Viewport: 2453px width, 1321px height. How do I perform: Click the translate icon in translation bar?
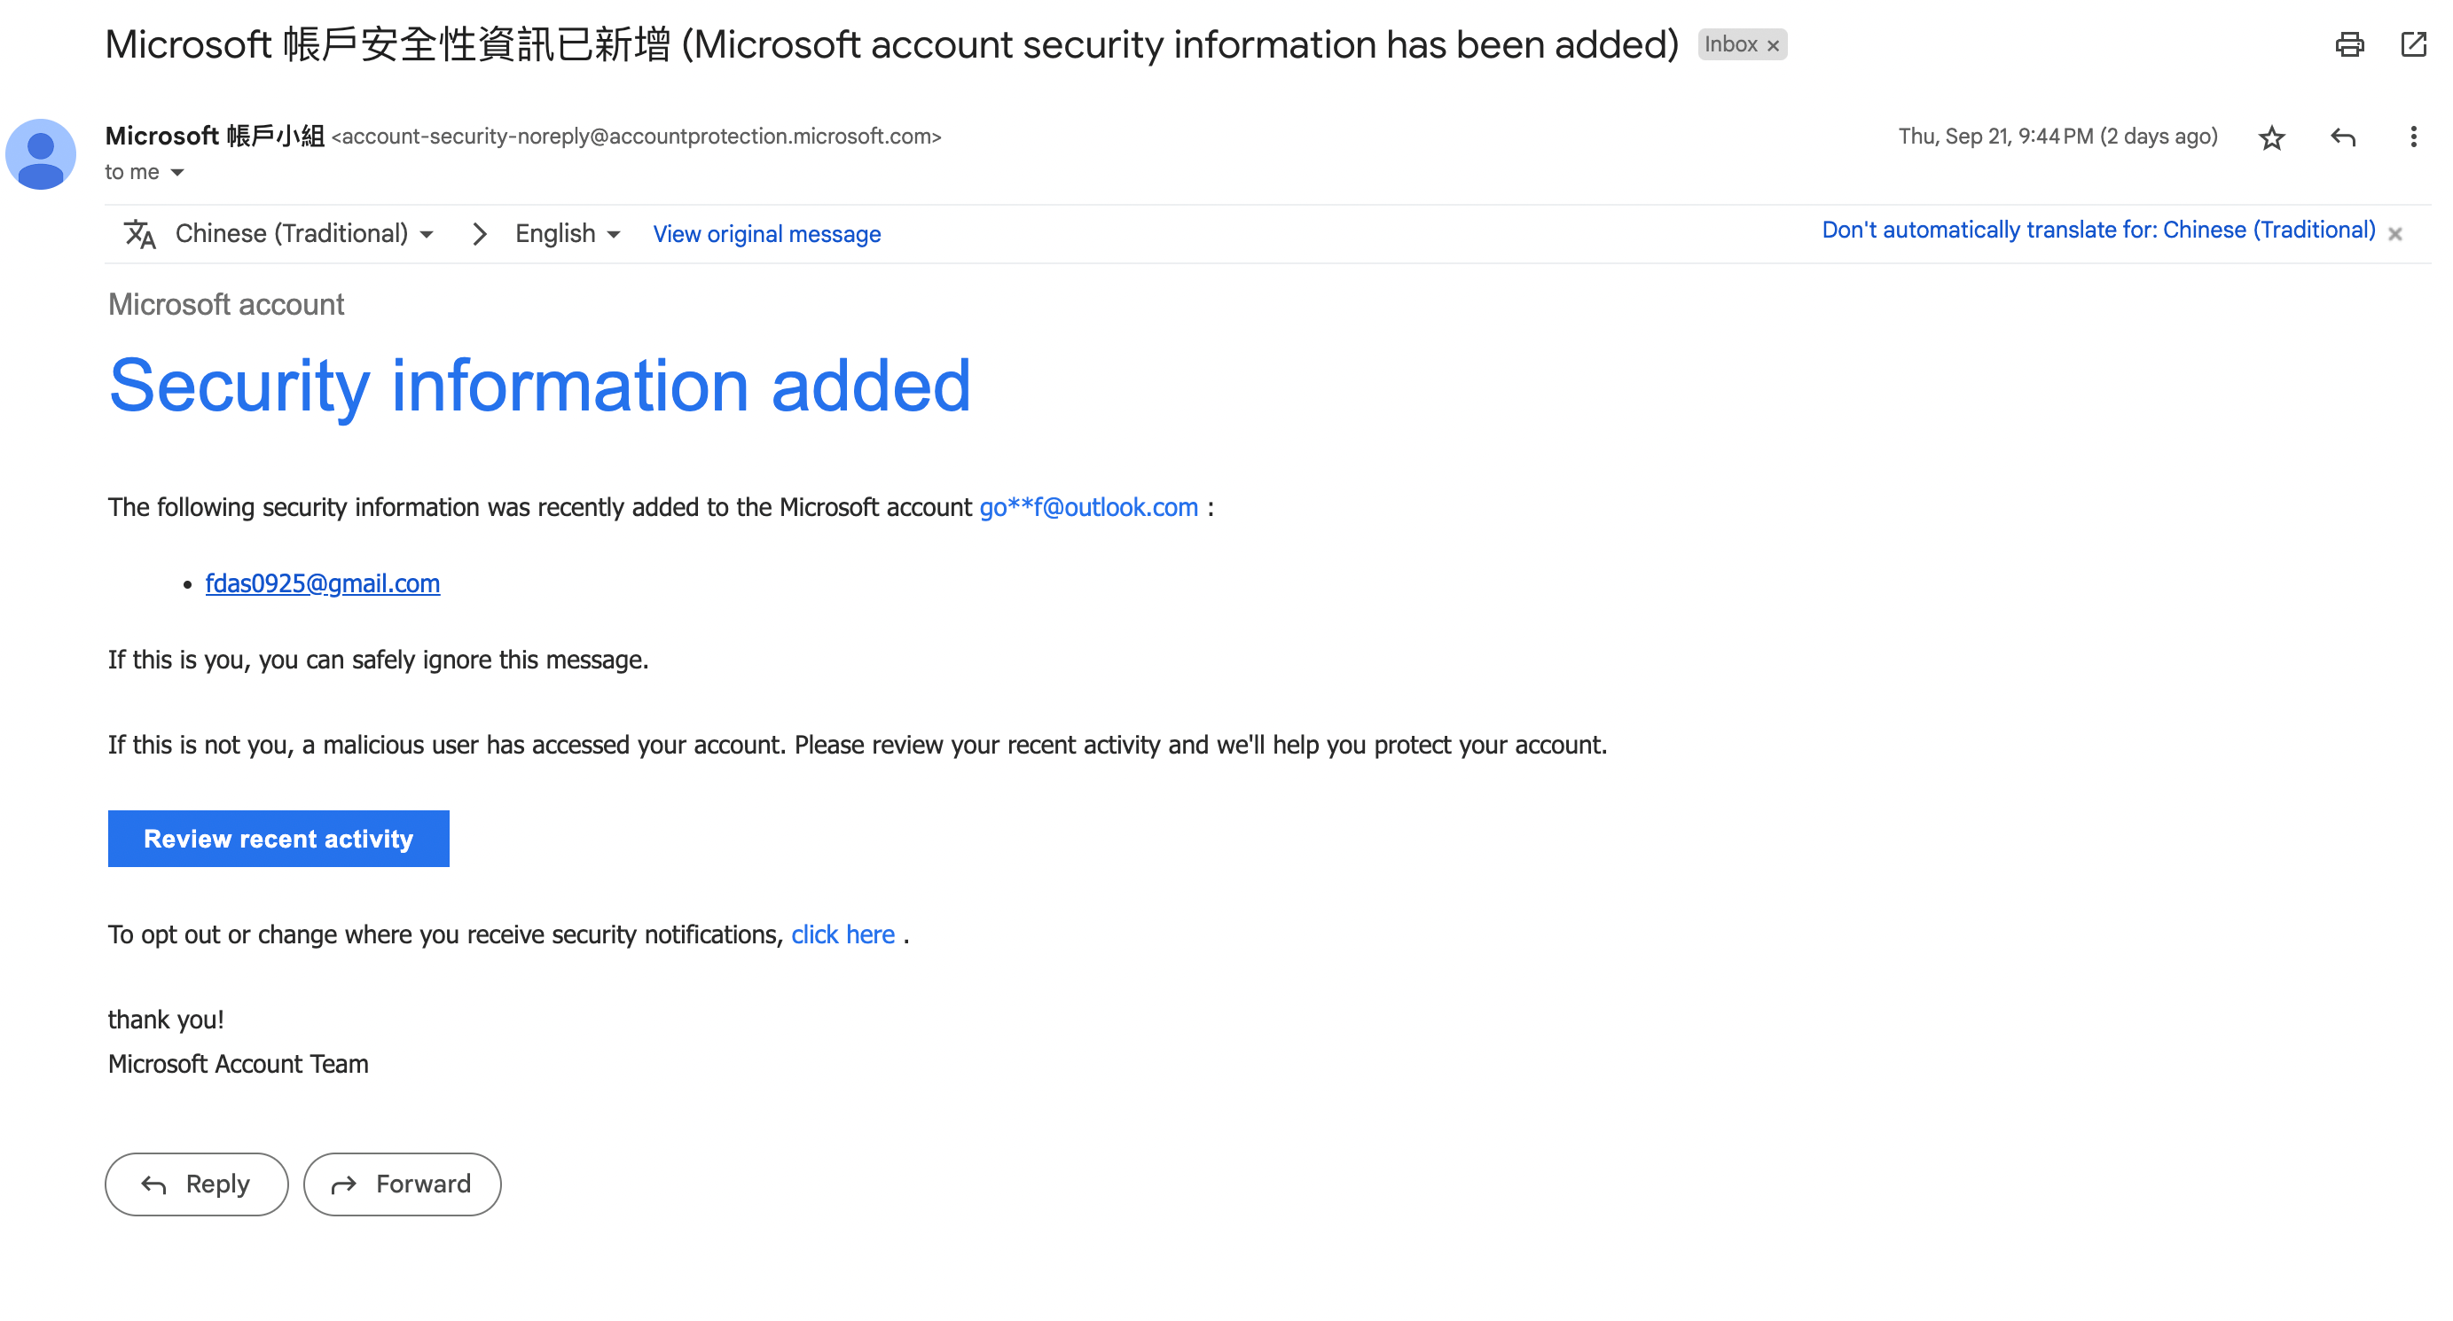pos(140,234)
